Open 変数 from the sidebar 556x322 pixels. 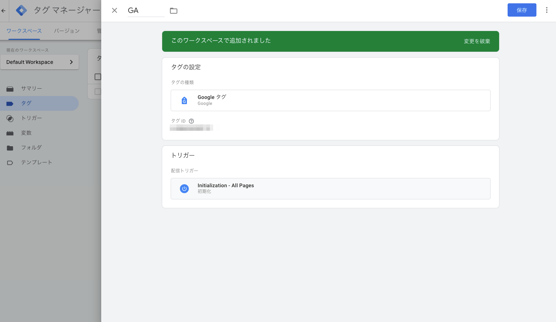coord(26,133)
